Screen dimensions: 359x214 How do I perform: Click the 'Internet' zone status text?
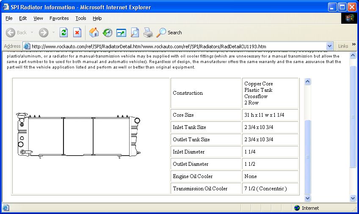(x=310, y=208)
